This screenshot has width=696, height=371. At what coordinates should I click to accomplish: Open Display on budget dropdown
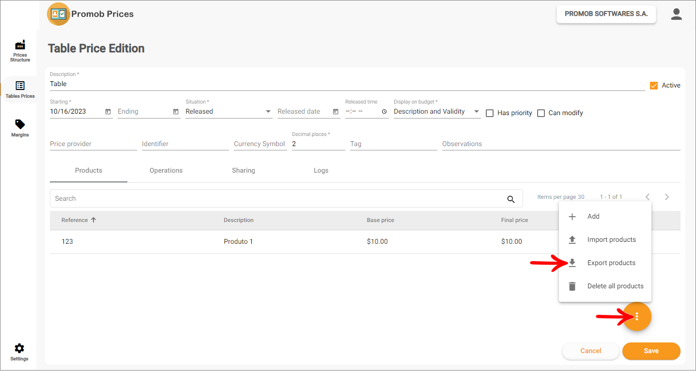coord(437,112)
